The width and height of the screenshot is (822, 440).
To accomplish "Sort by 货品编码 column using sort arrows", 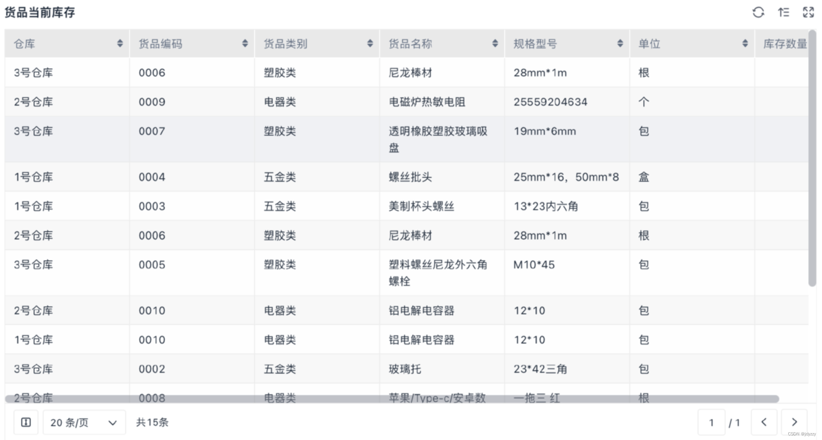I will tap(245, 44).
